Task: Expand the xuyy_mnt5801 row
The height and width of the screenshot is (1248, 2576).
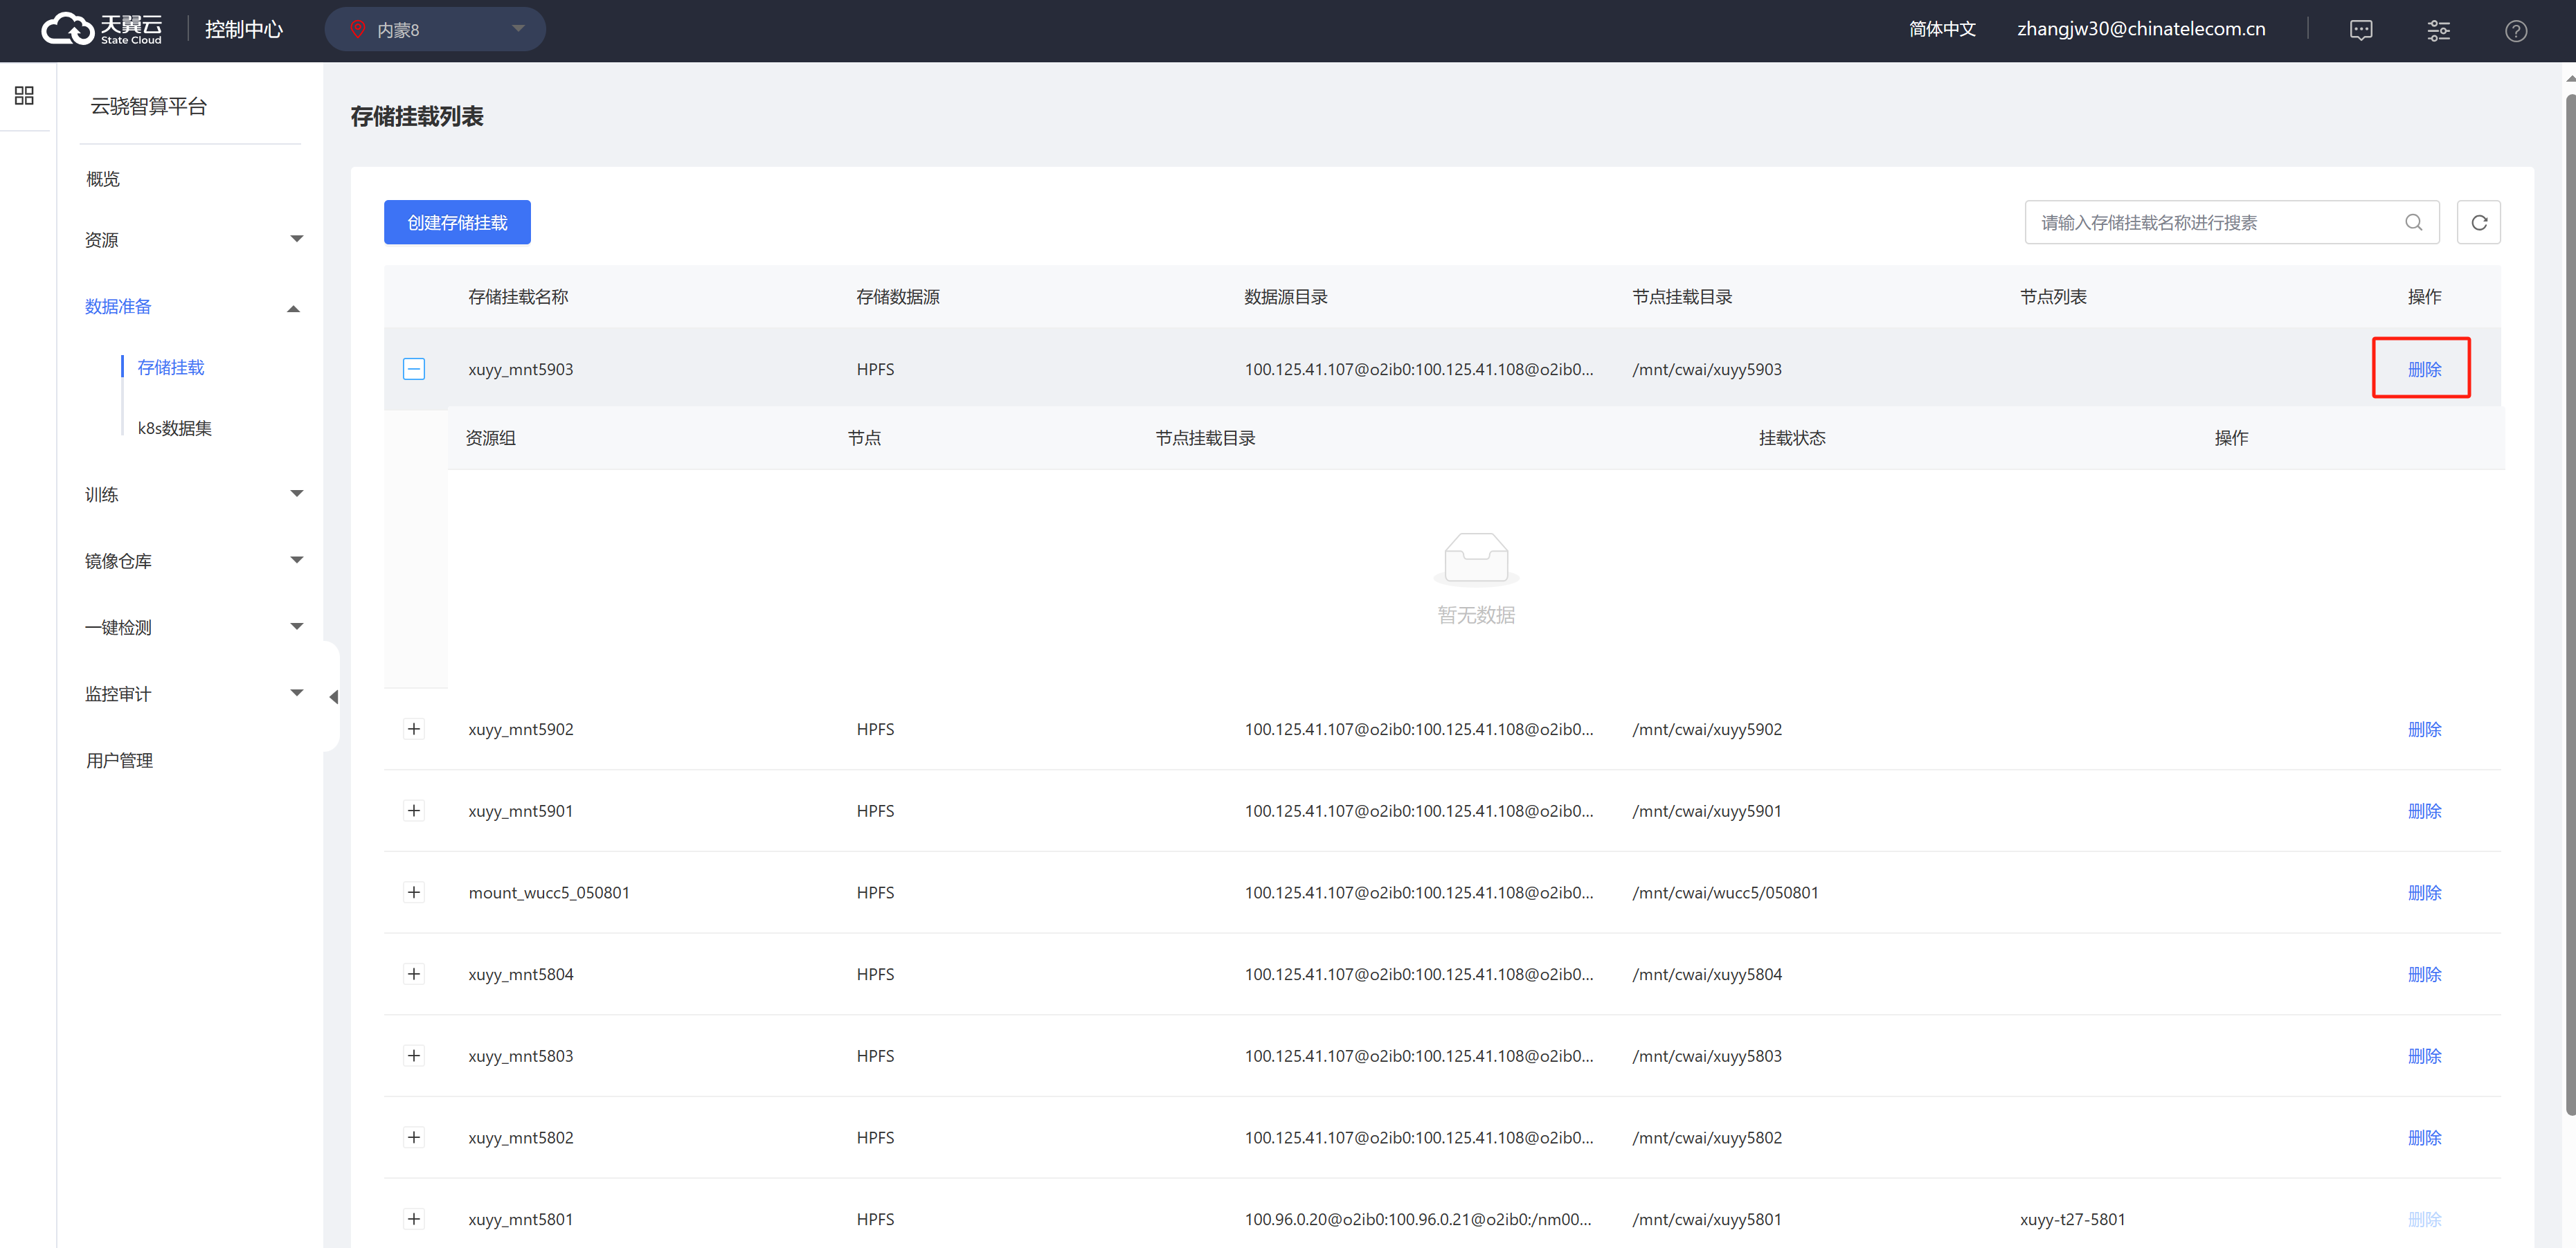Action: click(x=414, y=1219)
